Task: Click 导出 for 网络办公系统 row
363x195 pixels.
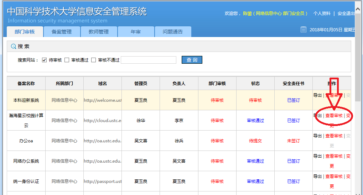Action: coord(317,156)
